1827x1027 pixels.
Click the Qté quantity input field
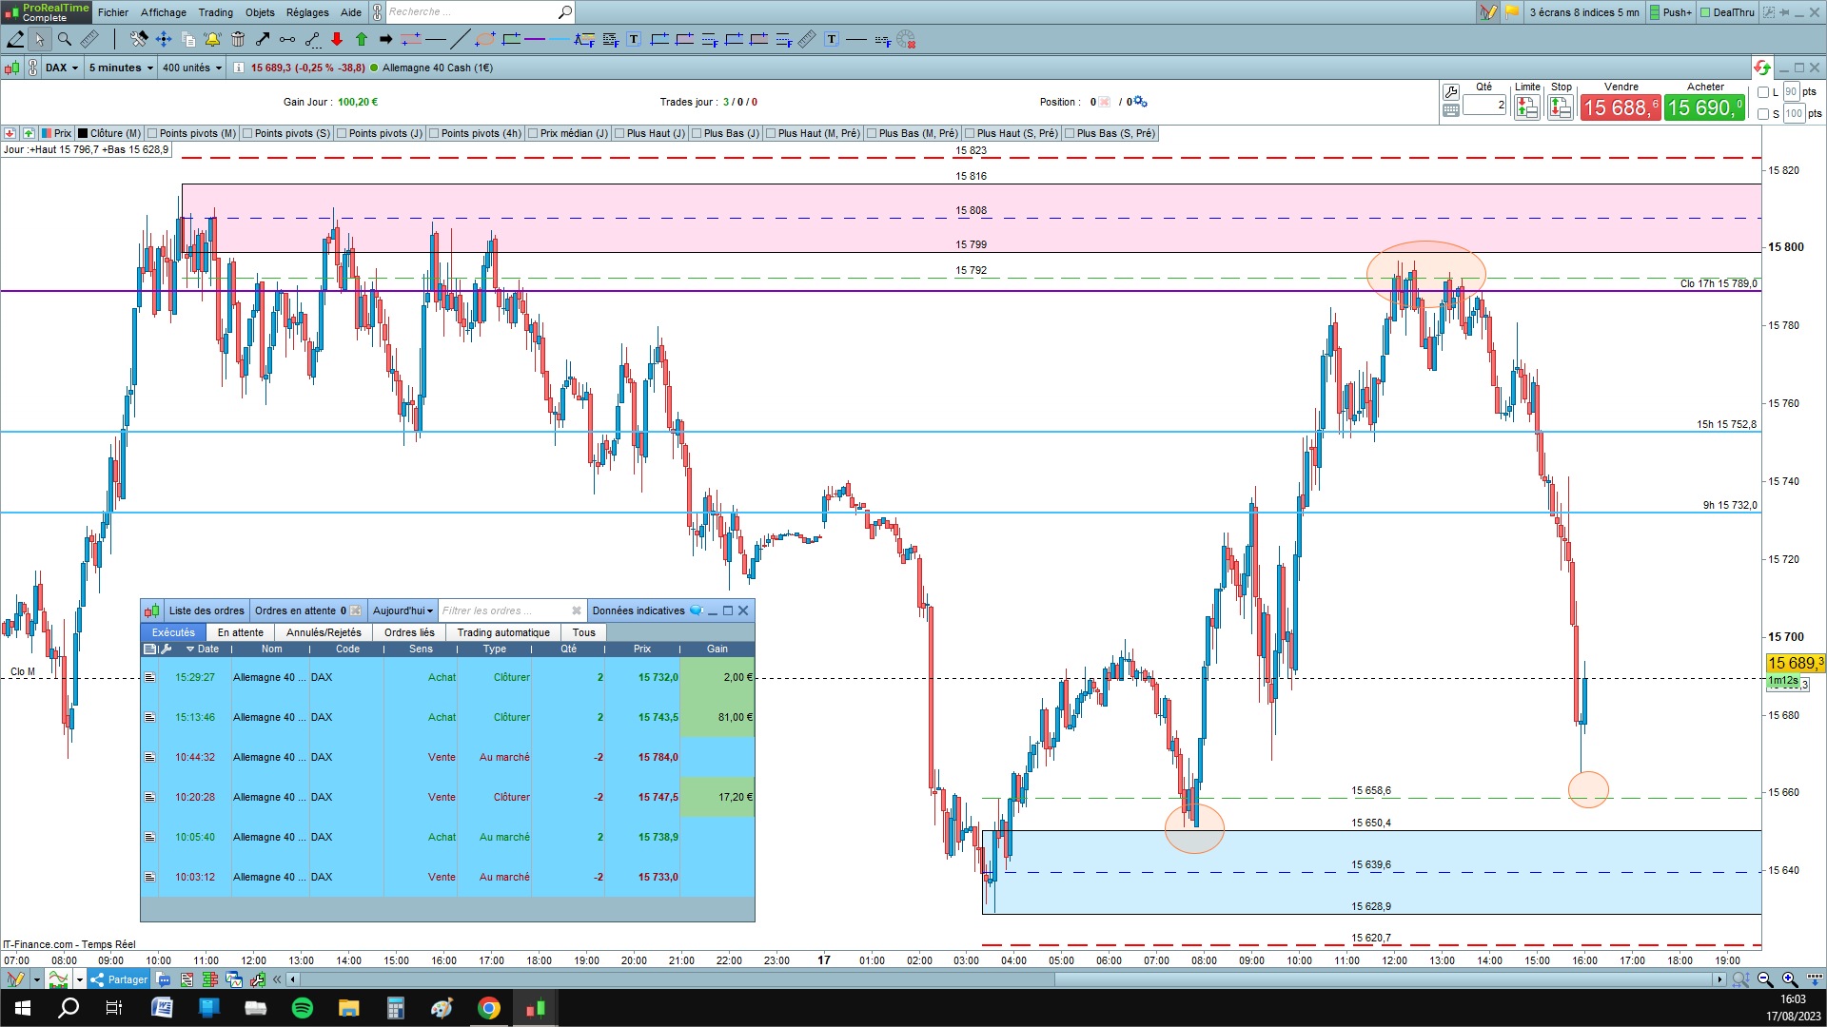pyautogui.click(x=1483, y=106)
